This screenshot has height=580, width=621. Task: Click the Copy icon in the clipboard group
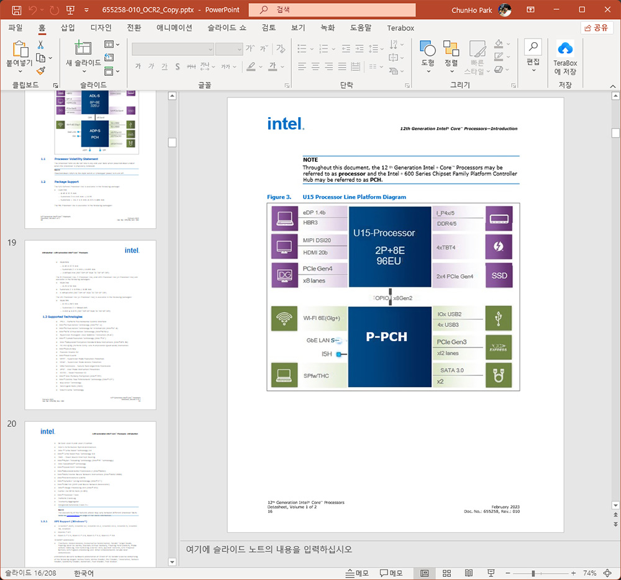tap(40, 58)
